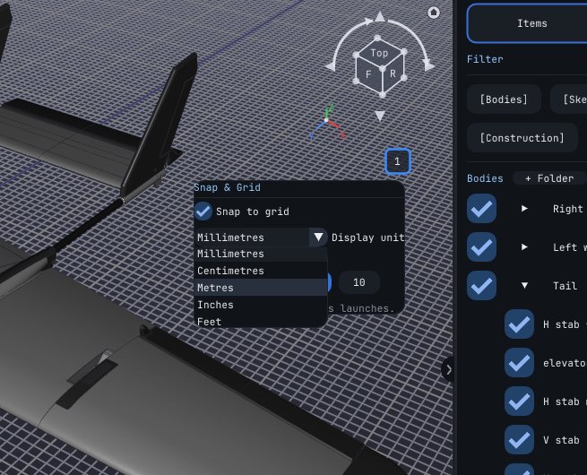Image resolution: width=587 pixels, height=475 pixels.
Task: Click the Filter heading
Action: click(x=485, y=59)
